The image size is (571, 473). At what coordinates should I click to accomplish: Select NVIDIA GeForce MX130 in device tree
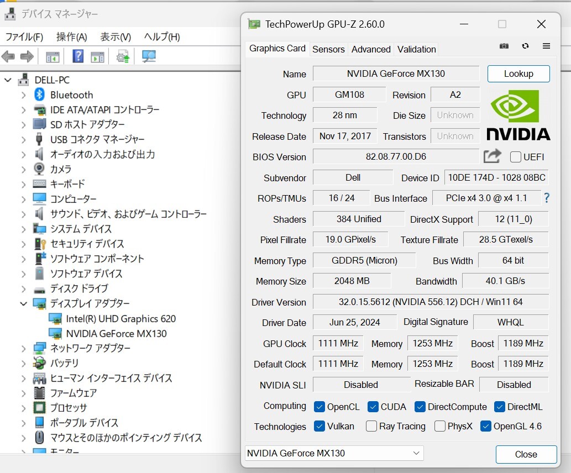tap(116, 334)
